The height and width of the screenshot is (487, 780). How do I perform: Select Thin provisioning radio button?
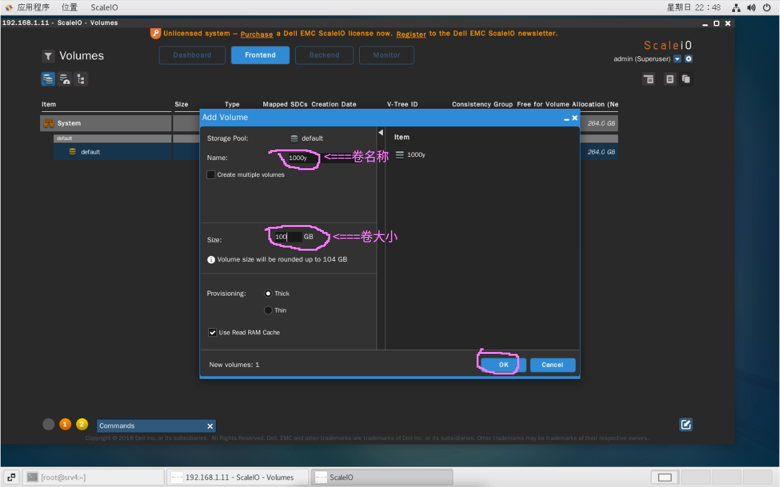point(268,310)
